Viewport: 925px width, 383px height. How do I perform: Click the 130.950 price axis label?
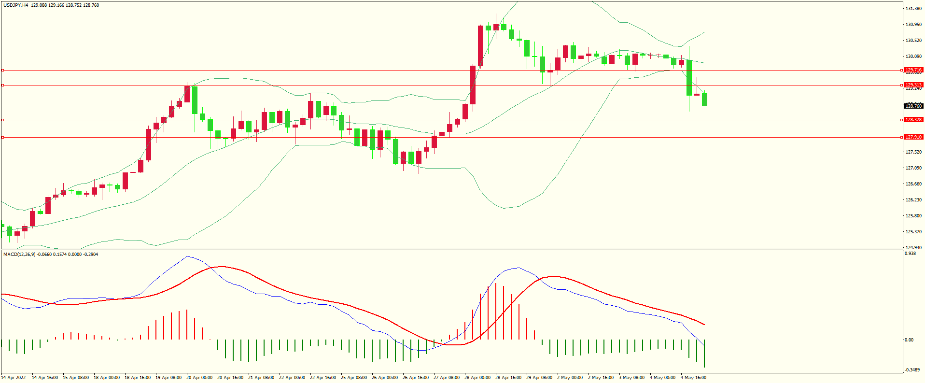click(913, 25)
